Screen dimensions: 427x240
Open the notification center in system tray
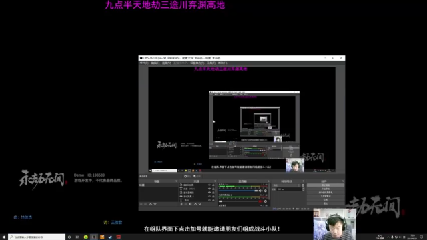(422, 237)
